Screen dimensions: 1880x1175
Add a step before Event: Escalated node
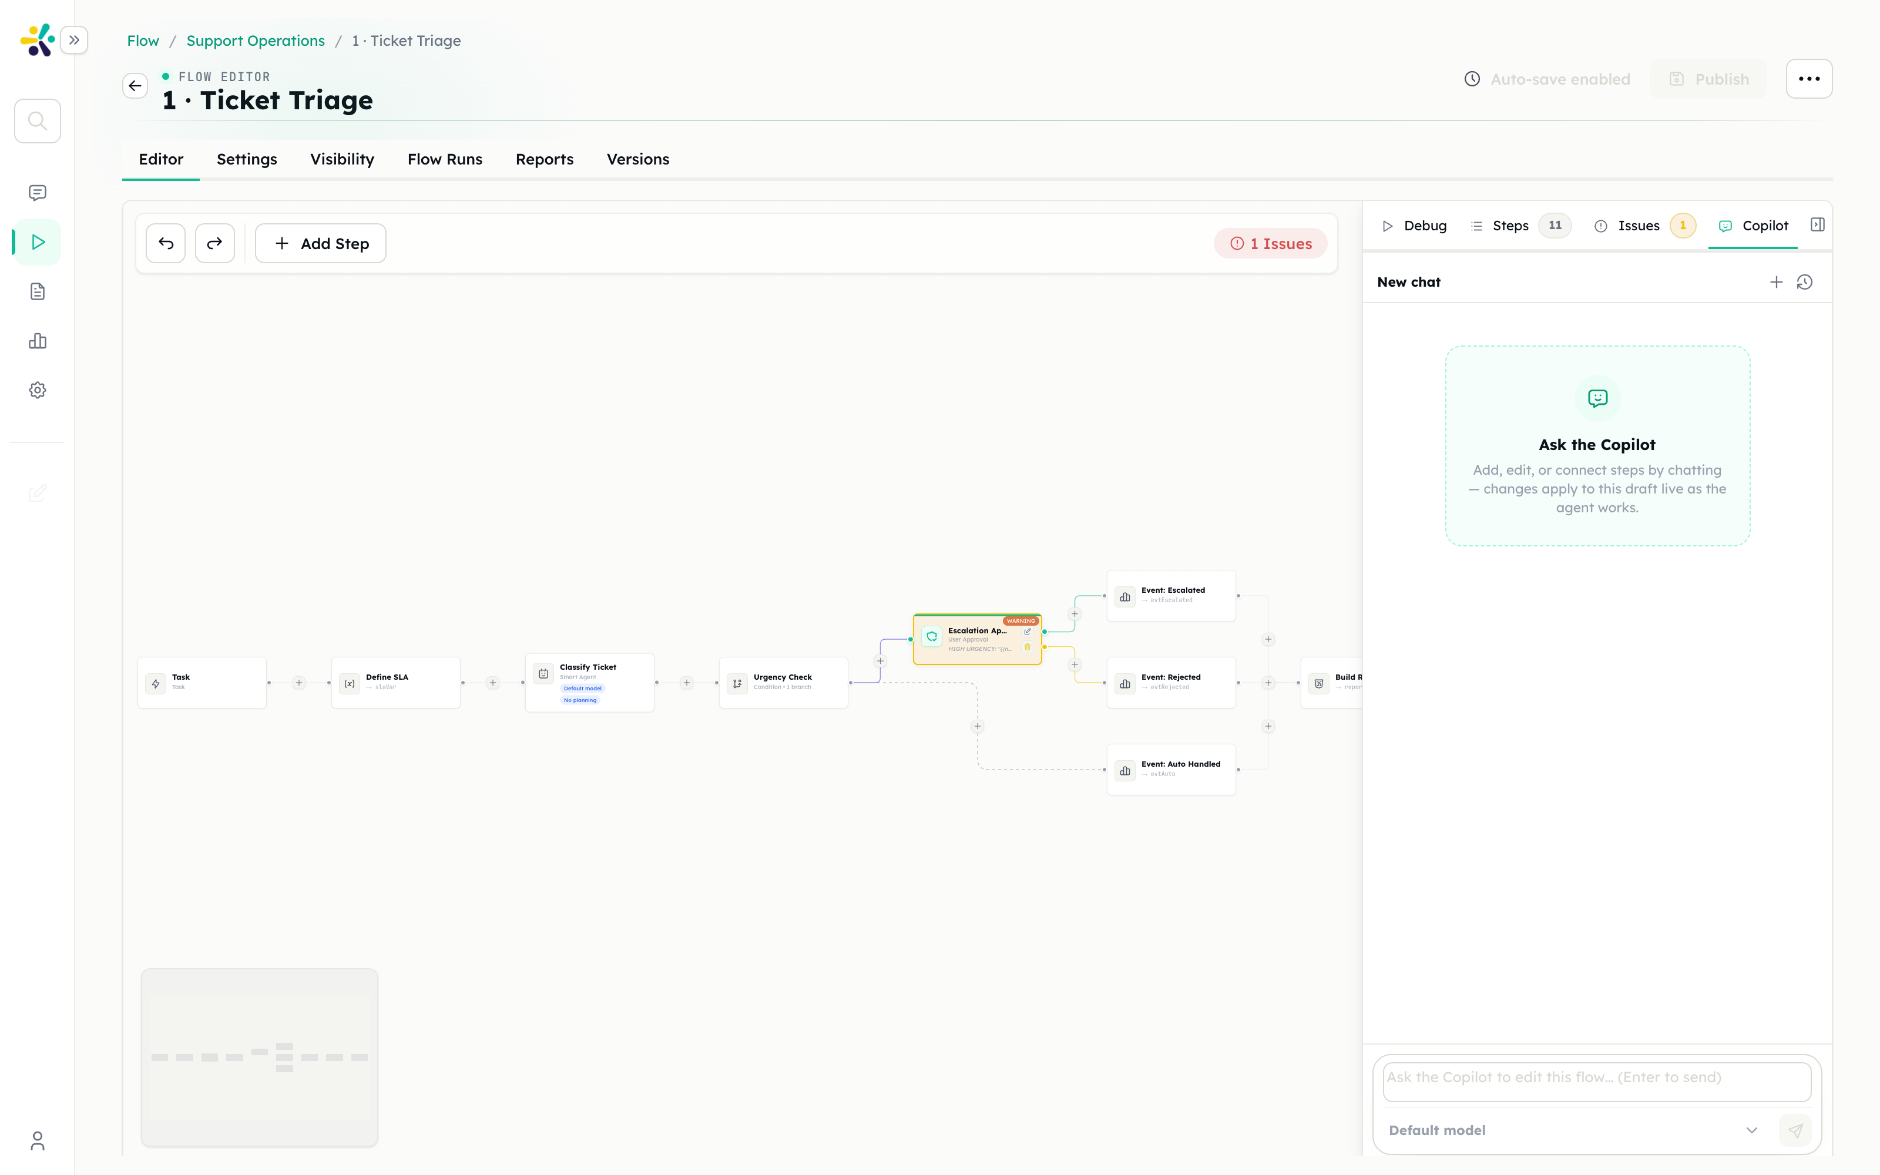[1075, 614]
